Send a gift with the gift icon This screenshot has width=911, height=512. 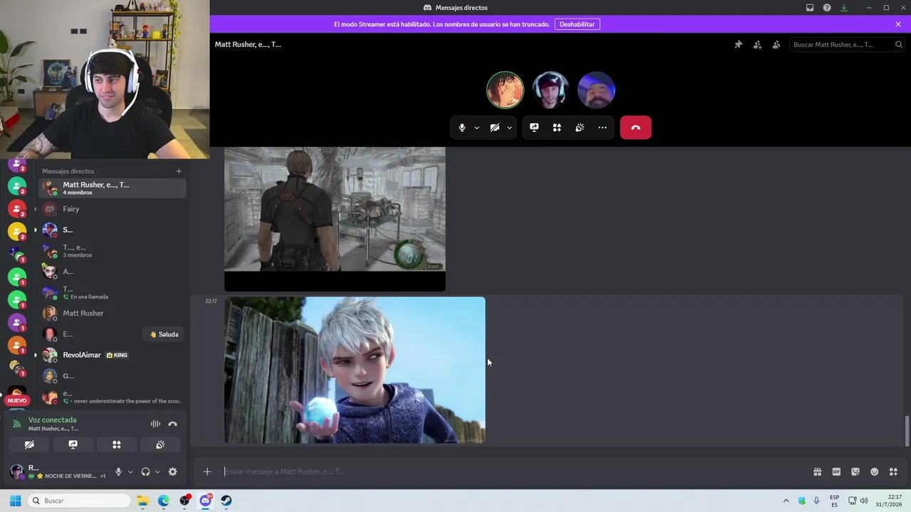coord(818,471)
